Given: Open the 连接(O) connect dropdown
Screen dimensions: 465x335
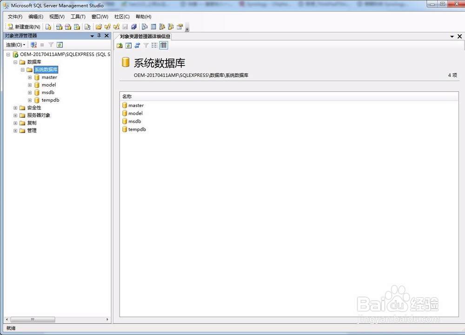Looking at the screenshot, I should (16, 45).
